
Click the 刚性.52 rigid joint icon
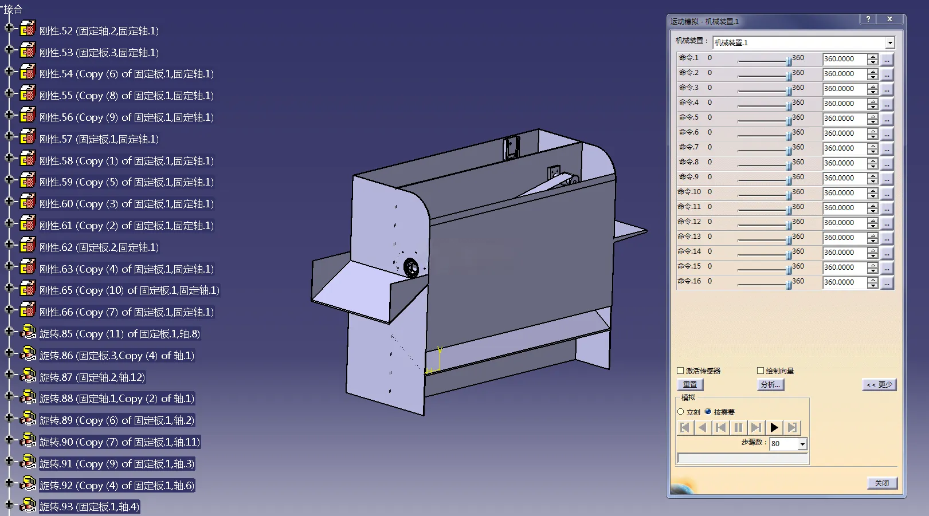[28, 29]
